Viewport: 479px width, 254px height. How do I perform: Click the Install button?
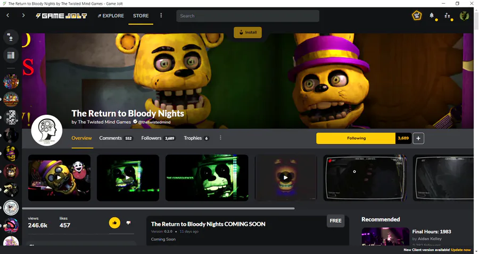pos(247,32)
